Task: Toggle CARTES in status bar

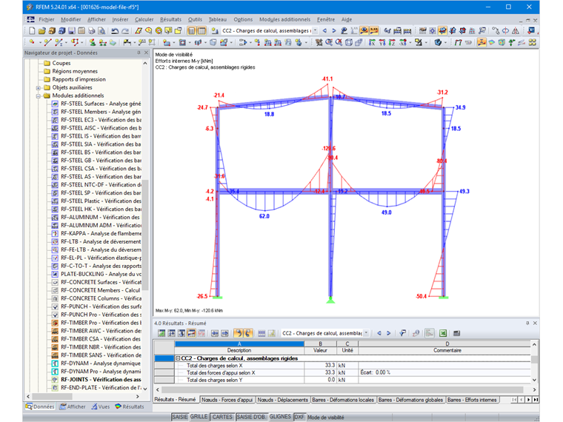Action: (222, 417)
